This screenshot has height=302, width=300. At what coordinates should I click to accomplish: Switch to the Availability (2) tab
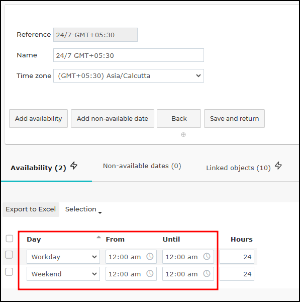38,168
